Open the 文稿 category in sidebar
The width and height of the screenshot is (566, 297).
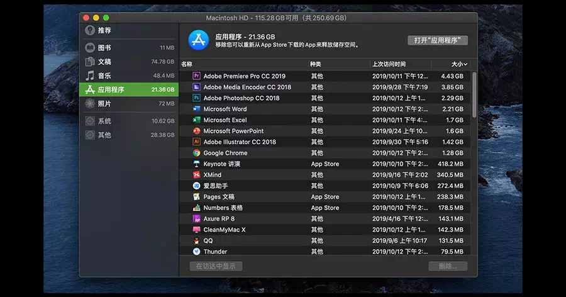pyautogui.click(x=129, y=62)
